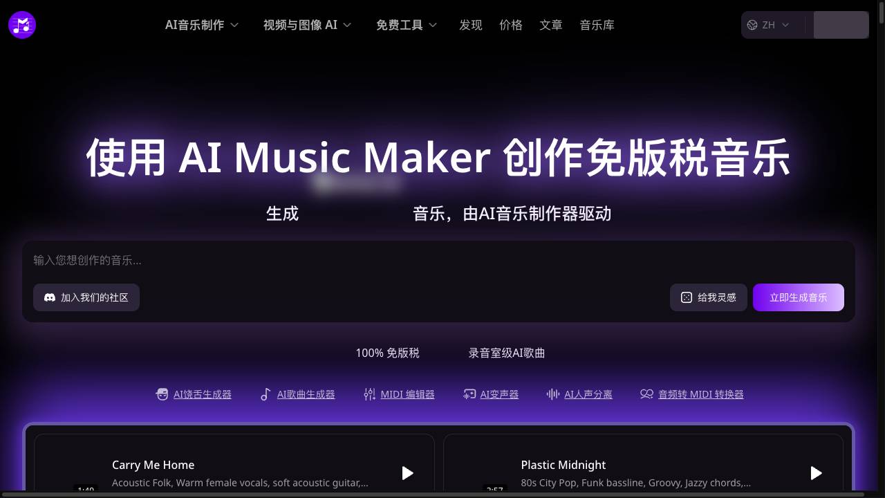Open the AI饶舌生成器 link
885x498 pixels.
point(203,394)
